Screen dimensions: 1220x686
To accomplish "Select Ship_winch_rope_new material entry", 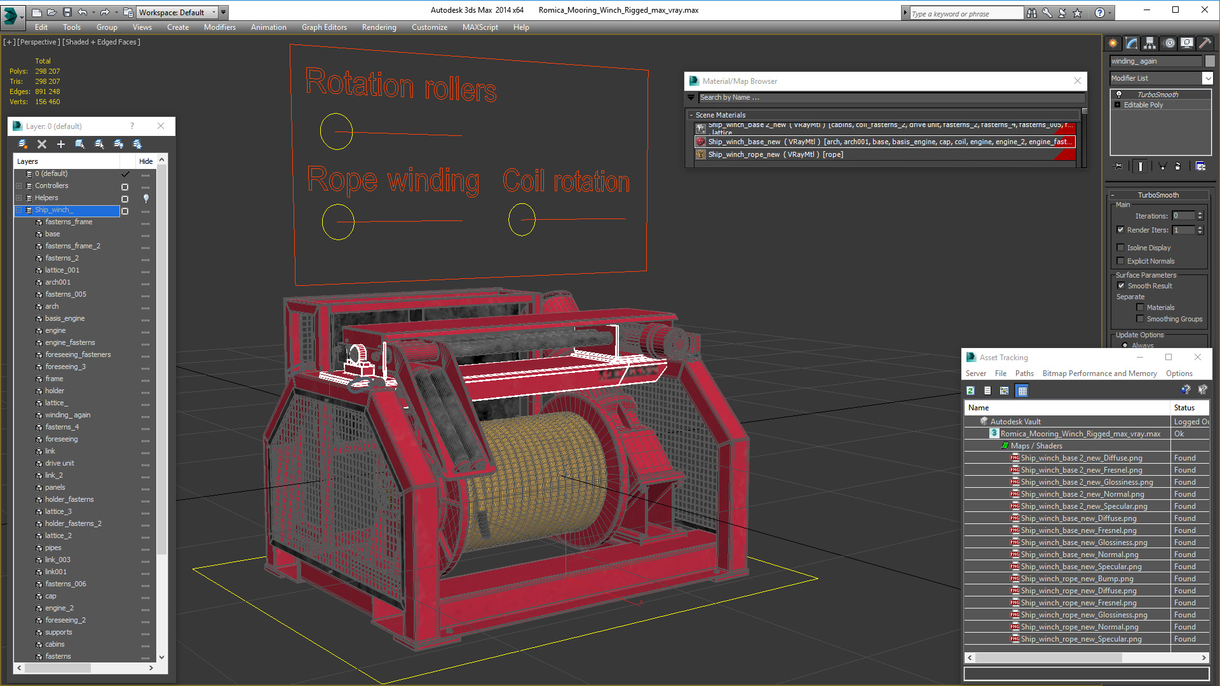I will pyautogui.click(x=884, y=154).
